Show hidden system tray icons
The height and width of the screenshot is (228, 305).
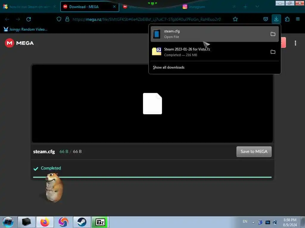tap(253, 222)
